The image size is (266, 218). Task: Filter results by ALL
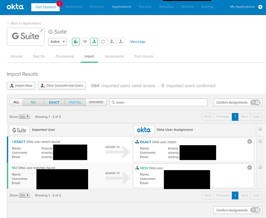click(x=16, y=102)
